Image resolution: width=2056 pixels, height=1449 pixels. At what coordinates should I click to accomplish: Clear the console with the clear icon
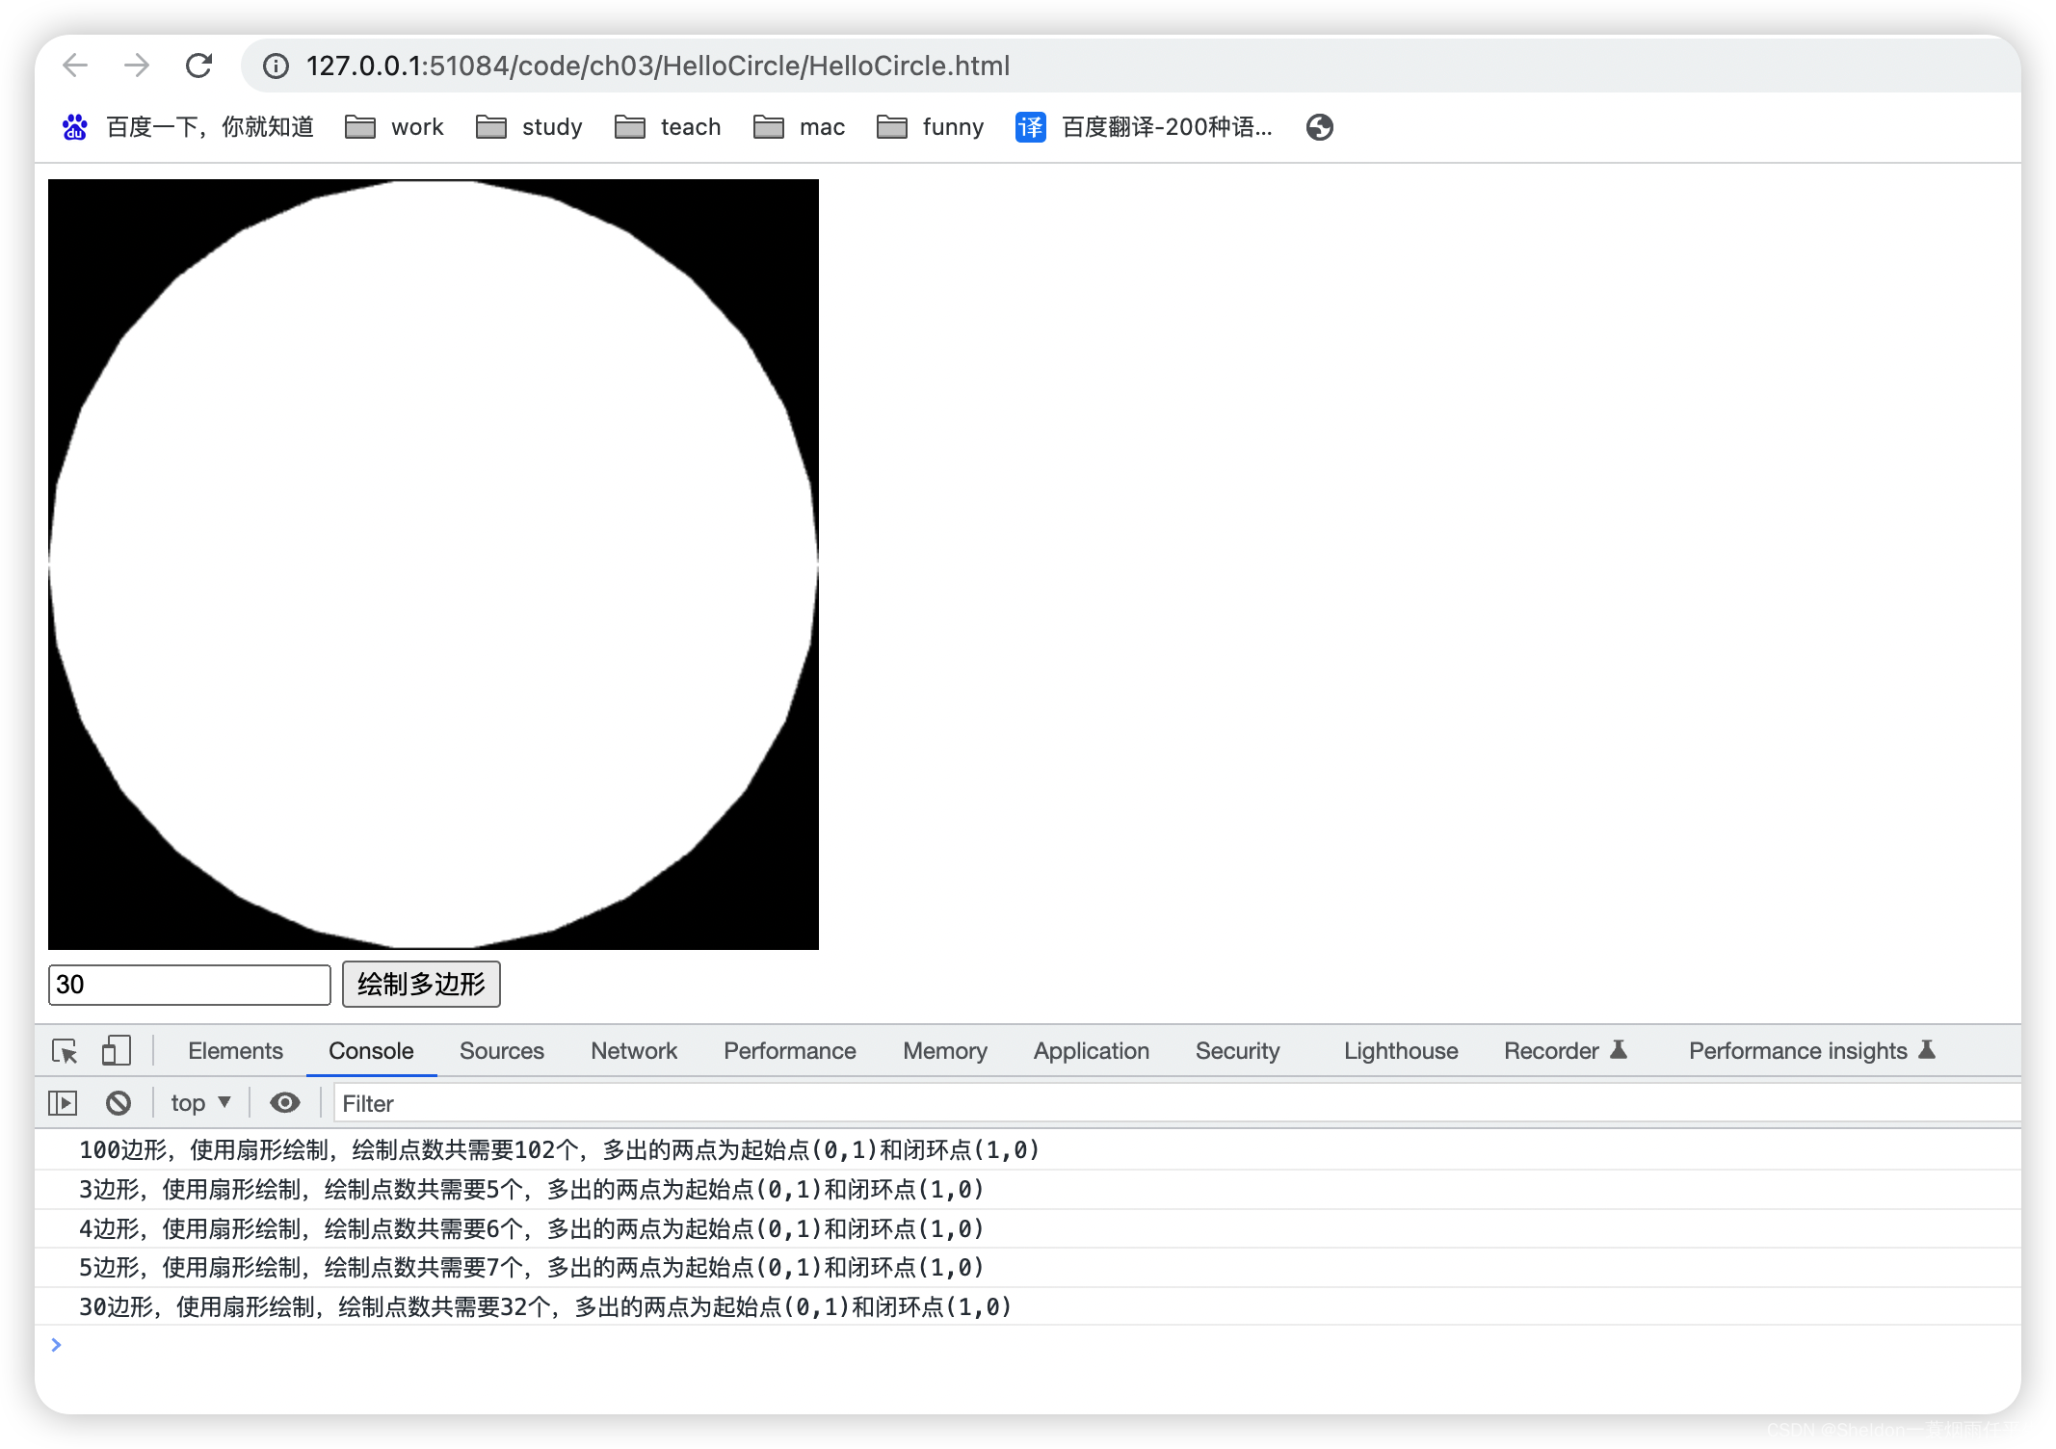119,1103
